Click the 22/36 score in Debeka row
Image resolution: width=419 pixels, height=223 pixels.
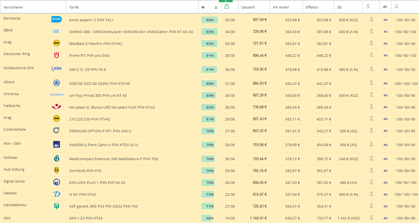[230, 194]
